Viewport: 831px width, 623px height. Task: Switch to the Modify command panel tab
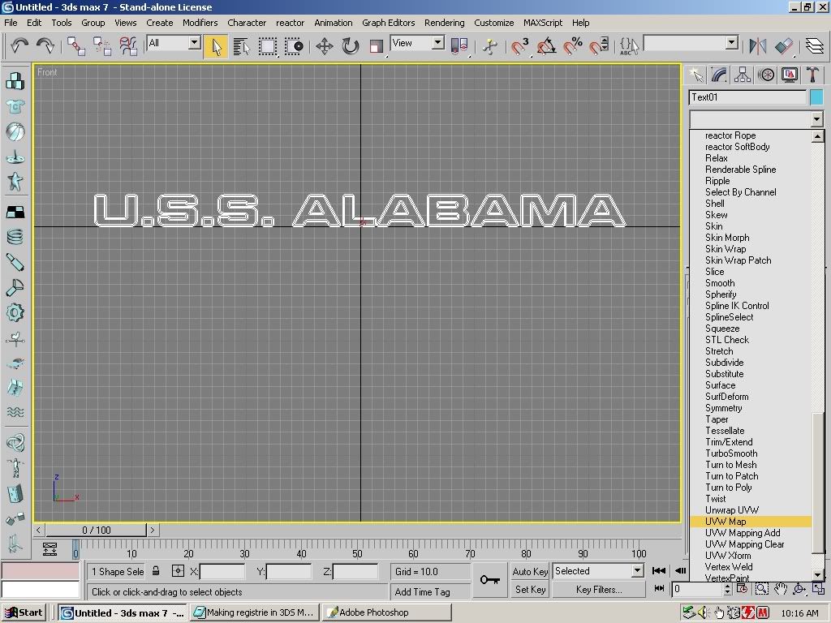(x=719, y=75)
